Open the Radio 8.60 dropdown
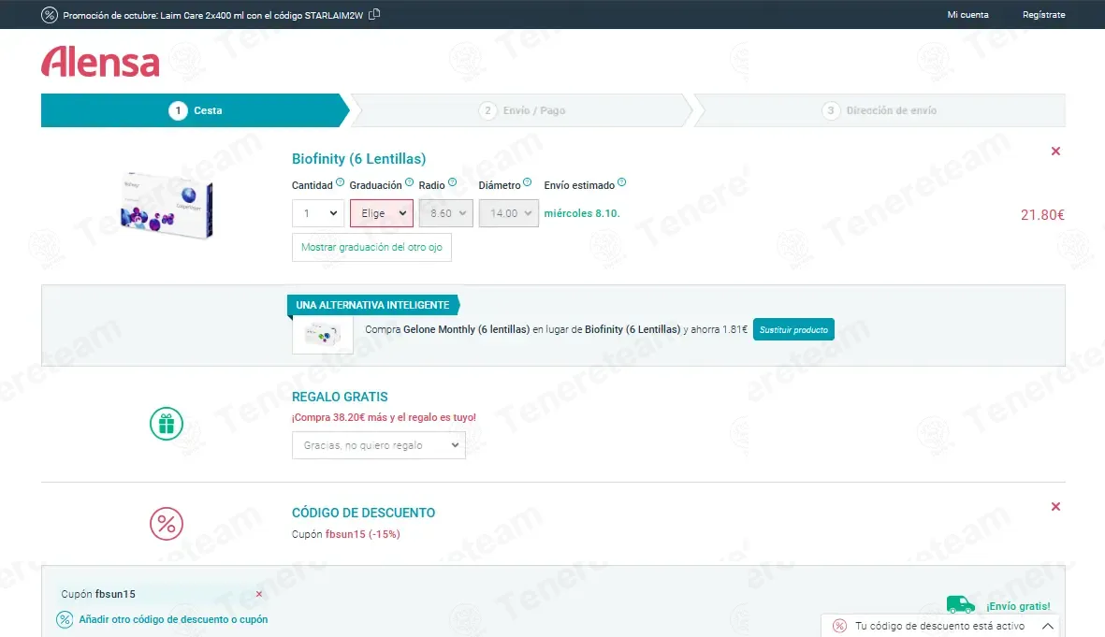This screenshot has width=1105, height=637. (x=446, y=213)
